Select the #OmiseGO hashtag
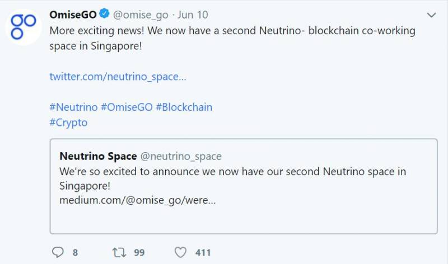Image resolution: width=448 pixels, height=264 pixels. (x=127, y=107)
